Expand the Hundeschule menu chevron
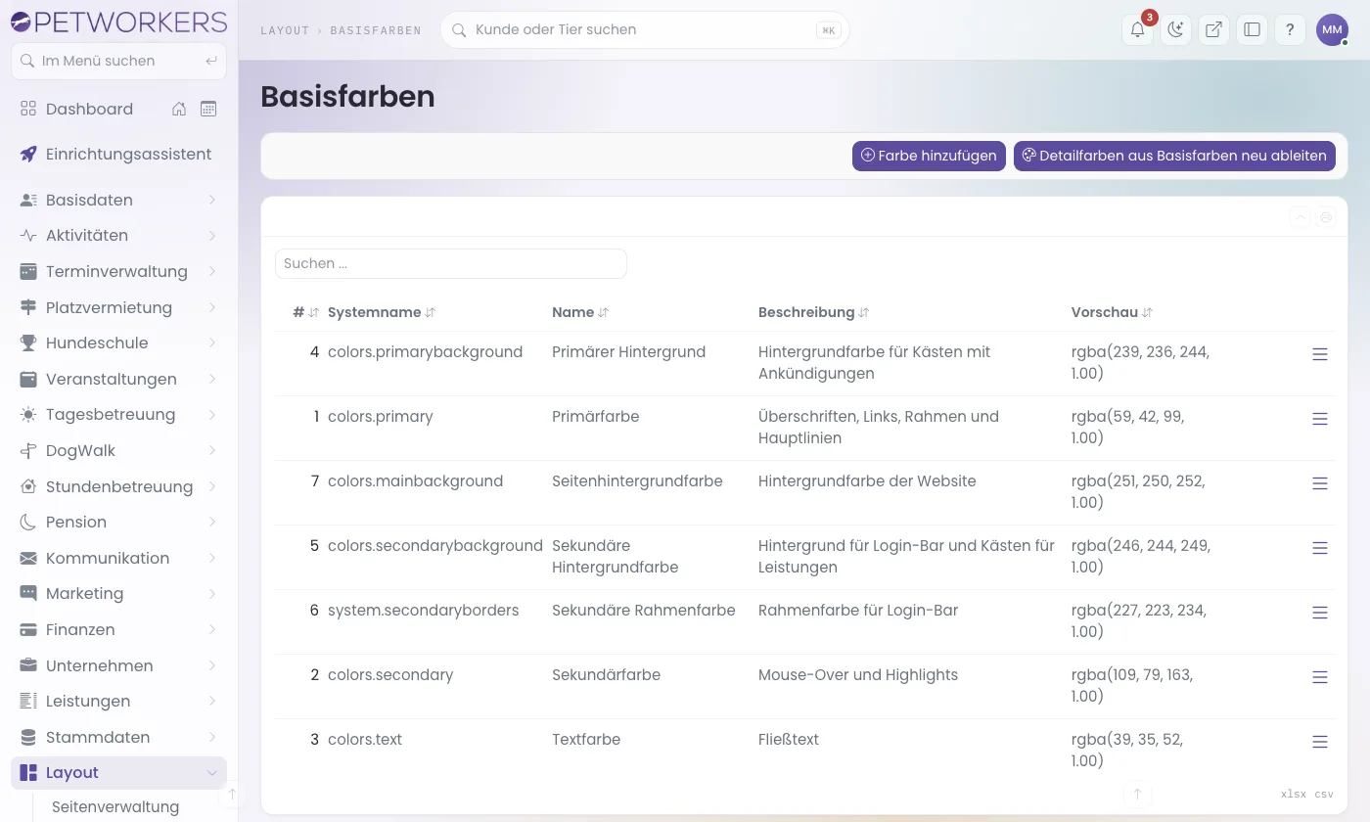This screenshot has height=822, width=1370. (212, 343)
